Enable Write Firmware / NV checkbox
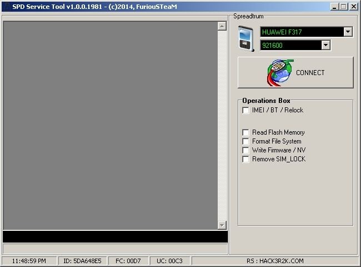Viewport: 361px width, 267px height. click(x=245, y=150)
